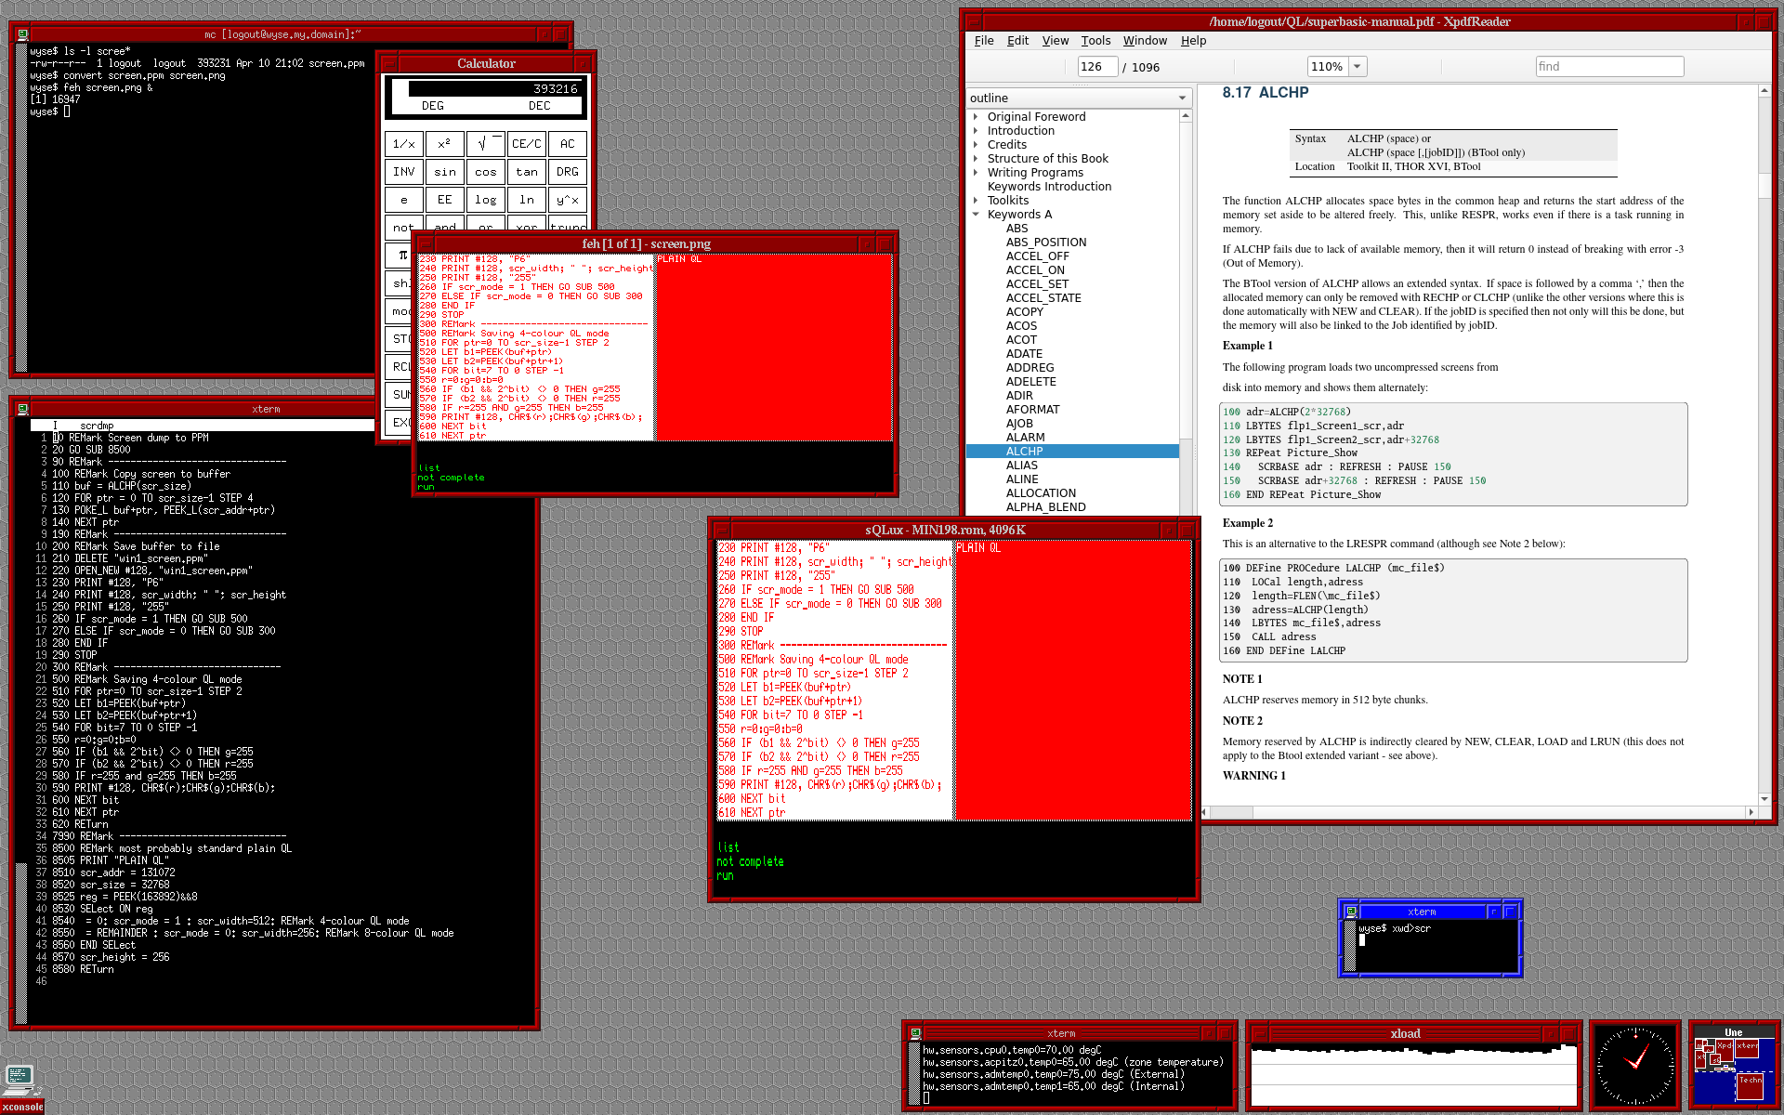
Task: Toggle INV mode on Calculator
Action: (x=403, y=172)
